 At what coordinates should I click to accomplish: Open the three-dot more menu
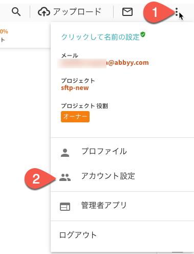tap(177, 12)
